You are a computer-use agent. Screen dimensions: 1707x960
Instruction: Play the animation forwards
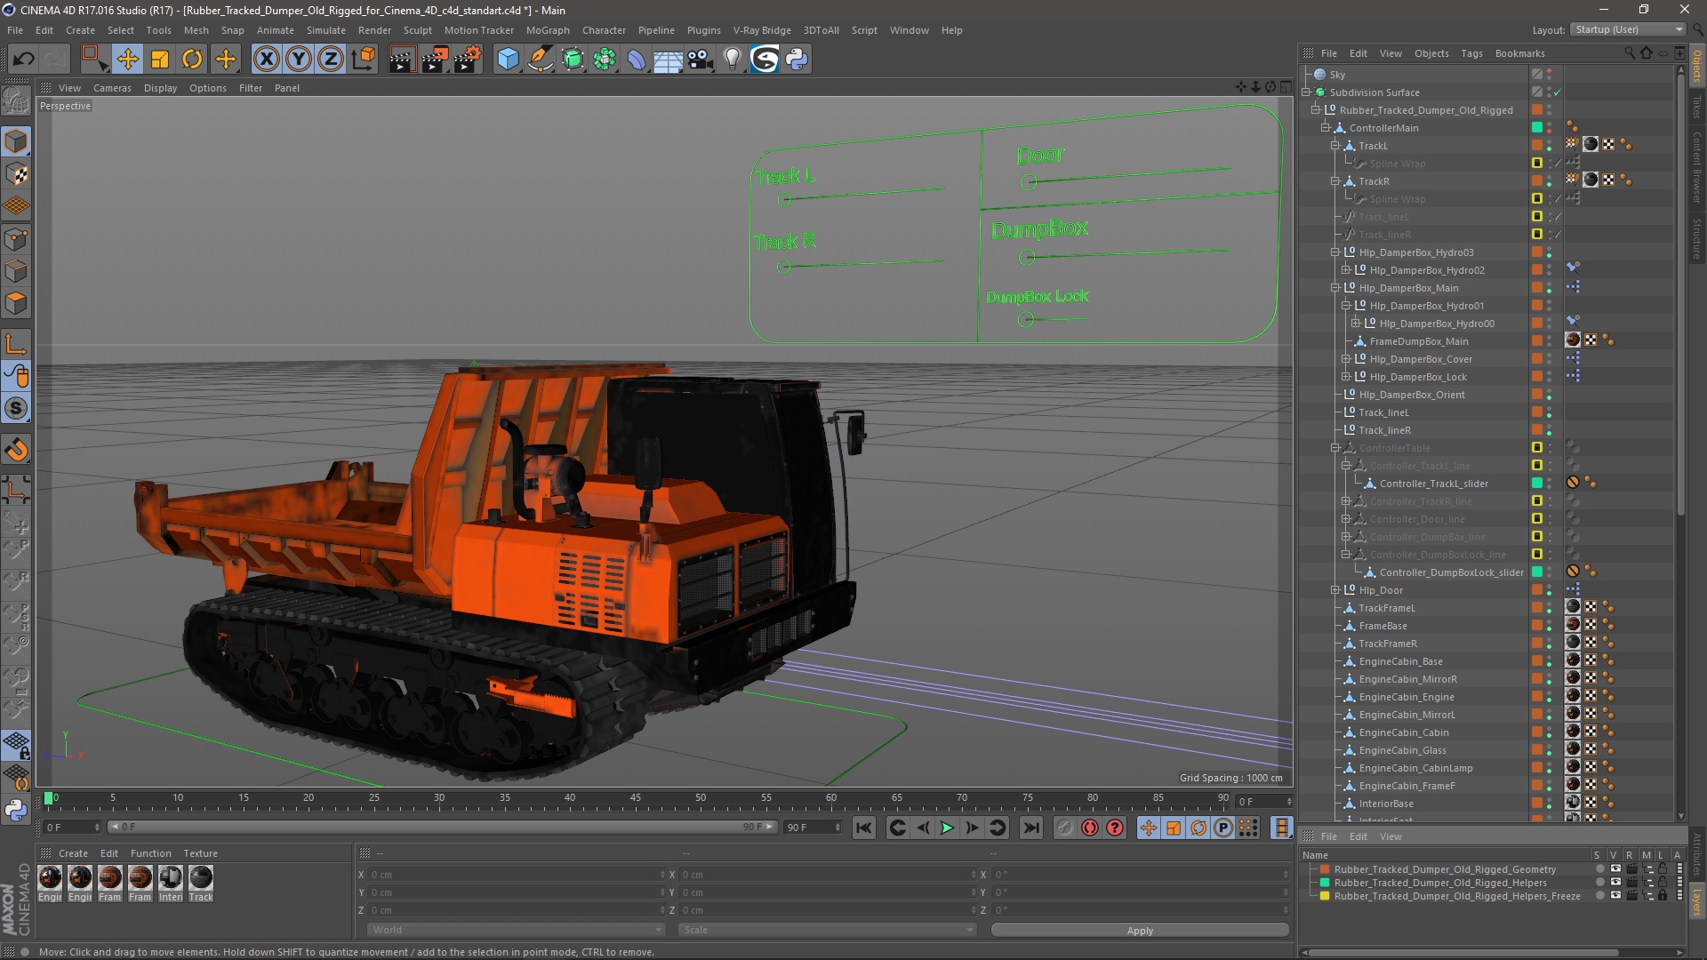(947, 828)
